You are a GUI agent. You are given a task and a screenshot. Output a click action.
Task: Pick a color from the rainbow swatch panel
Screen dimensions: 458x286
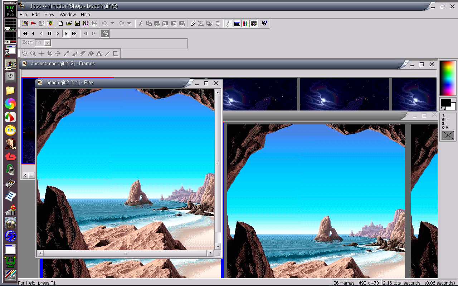[448, 78]
